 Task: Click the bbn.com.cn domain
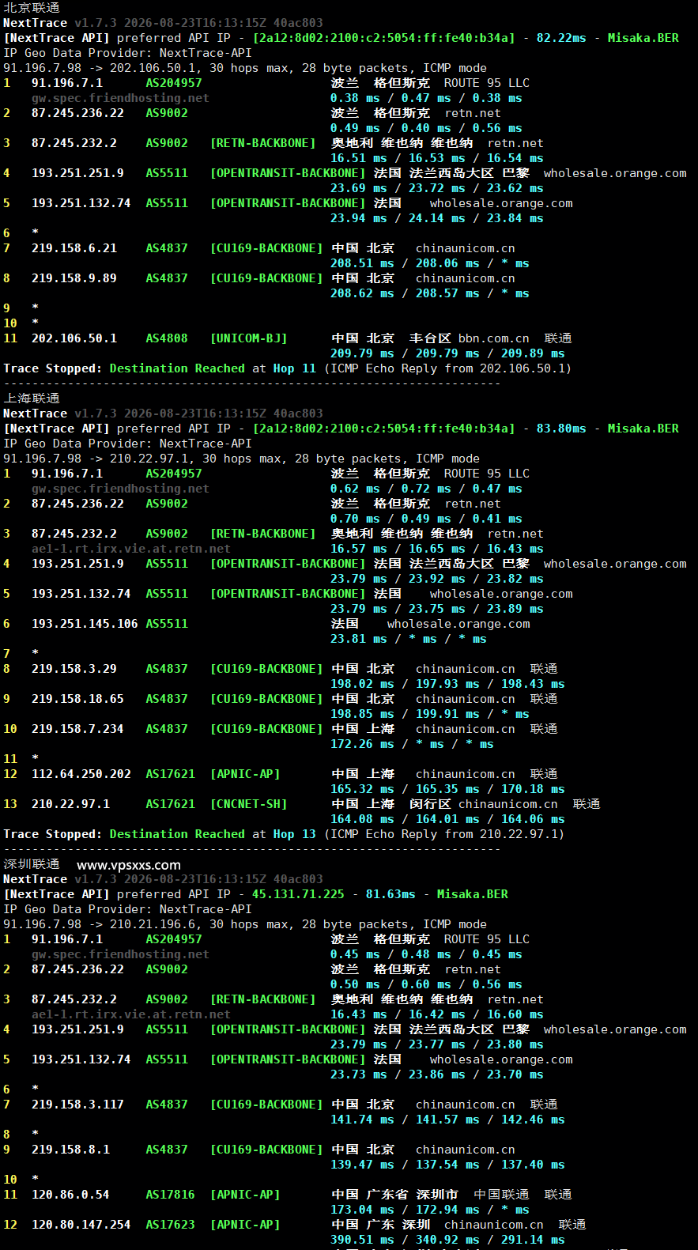point(494,338)
